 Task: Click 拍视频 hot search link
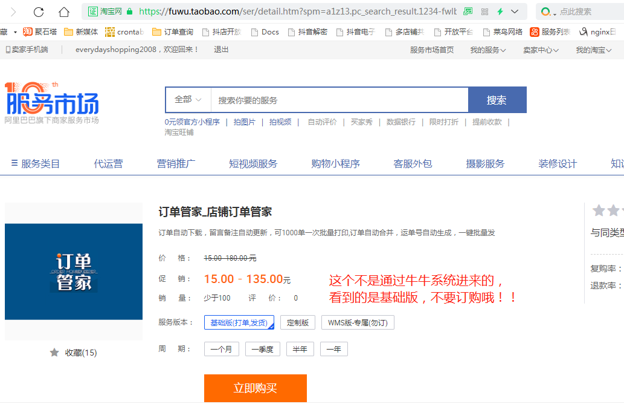click(280, 122)
